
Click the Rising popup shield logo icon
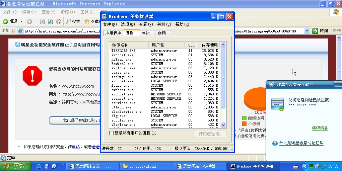[271, 85]
